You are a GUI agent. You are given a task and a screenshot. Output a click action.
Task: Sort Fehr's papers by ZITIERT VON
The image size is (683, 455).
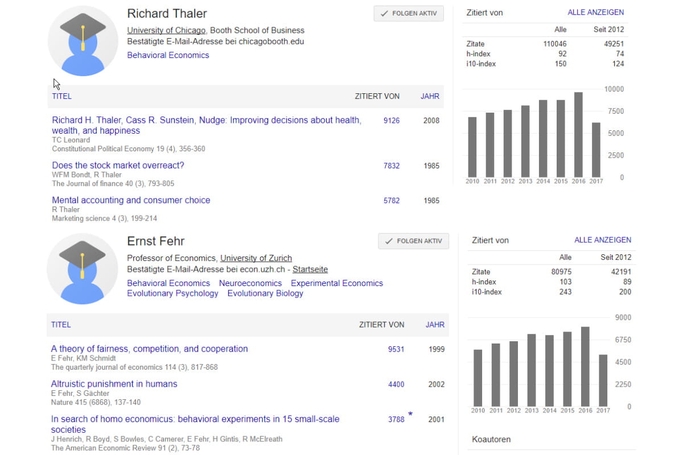coord(382,325)
